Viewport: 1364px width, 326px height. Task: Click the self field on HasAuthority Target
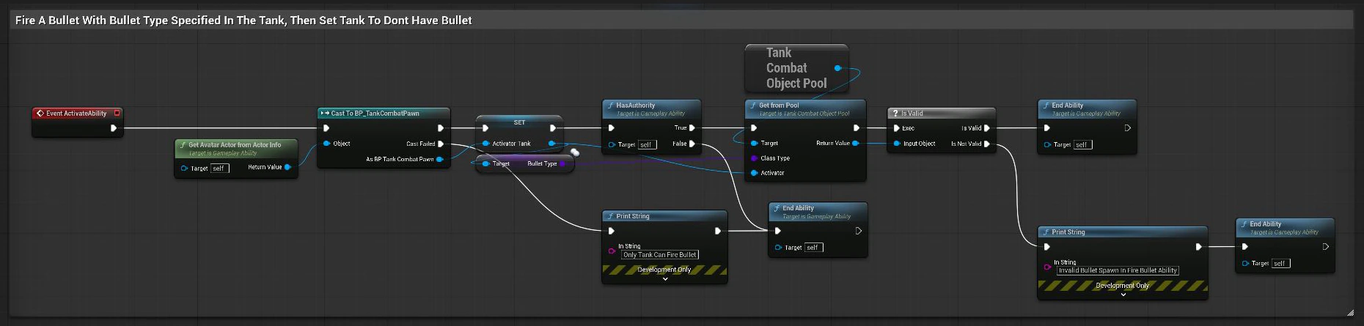[x=647, y=145]
